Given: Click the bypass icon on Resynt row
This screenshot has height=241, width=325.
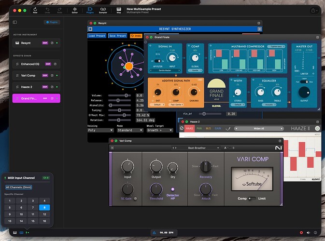Looking at the screenshot, I should (52, 43).
